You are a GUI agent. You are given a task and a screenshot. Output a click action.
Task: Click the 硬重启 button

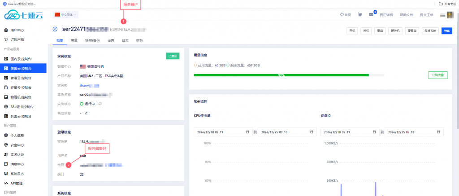pos(412,31)
